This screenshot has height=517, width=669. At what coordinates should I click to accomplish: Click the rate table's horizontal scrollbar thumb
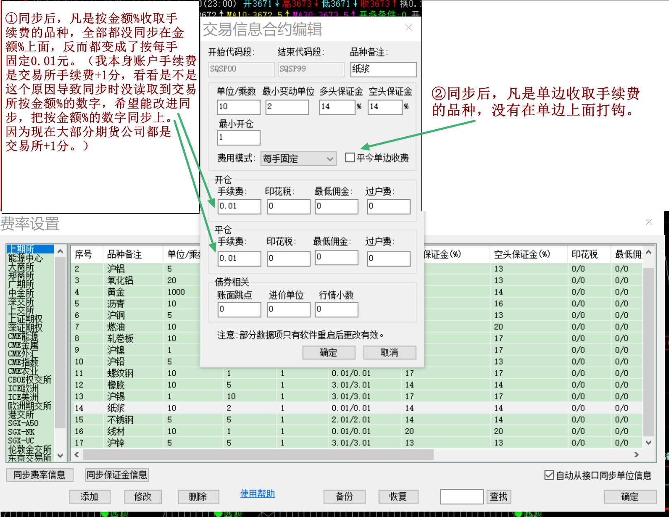[x=258, y=454]
